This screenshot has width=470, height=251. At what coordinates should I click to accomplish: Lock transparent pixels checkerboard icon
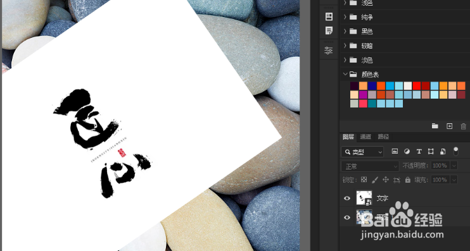[x=364, y=180]
